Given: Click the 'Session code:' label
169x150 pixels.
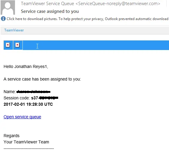Looking at the screenshot, I should pyautogui.click(x=17, y=98).
